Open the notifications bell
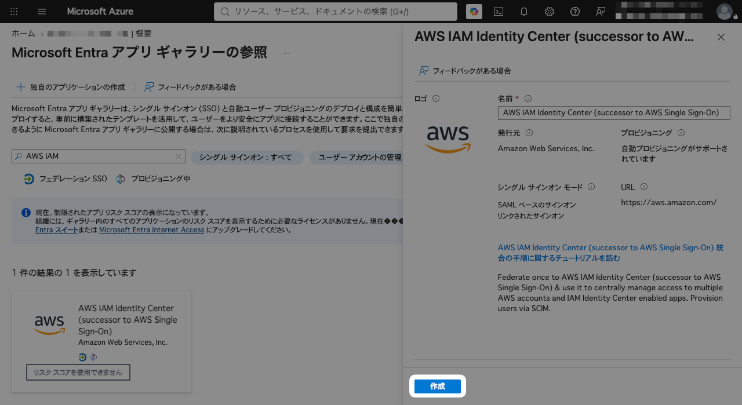742x405 pixels. (524, 12)
